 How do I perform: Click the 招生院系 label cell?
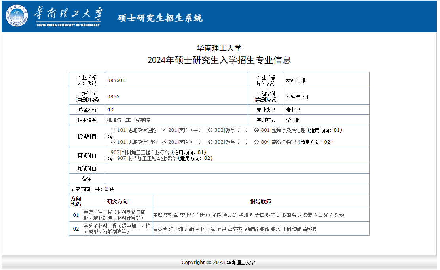tap(87, 120)
